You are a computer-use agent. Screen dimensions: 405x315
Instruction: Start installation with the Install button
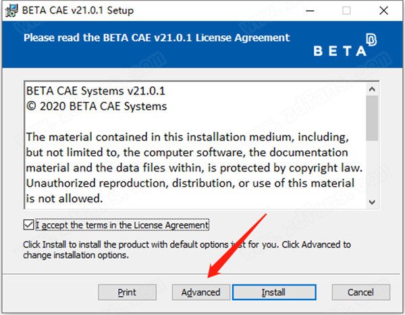tap(274, 292)
